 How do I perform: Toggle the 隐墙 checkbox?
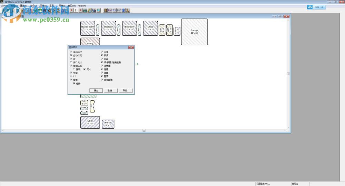(102, 69)
